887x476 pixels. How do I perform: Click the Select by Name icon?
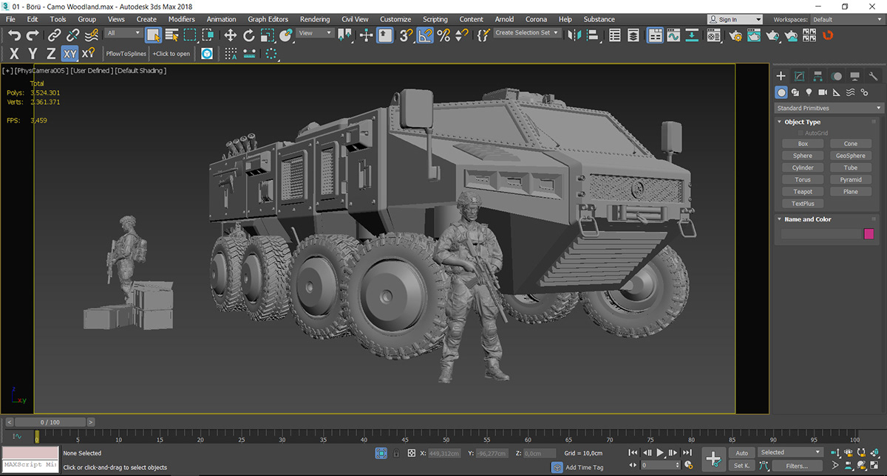[x=174, y=34]
